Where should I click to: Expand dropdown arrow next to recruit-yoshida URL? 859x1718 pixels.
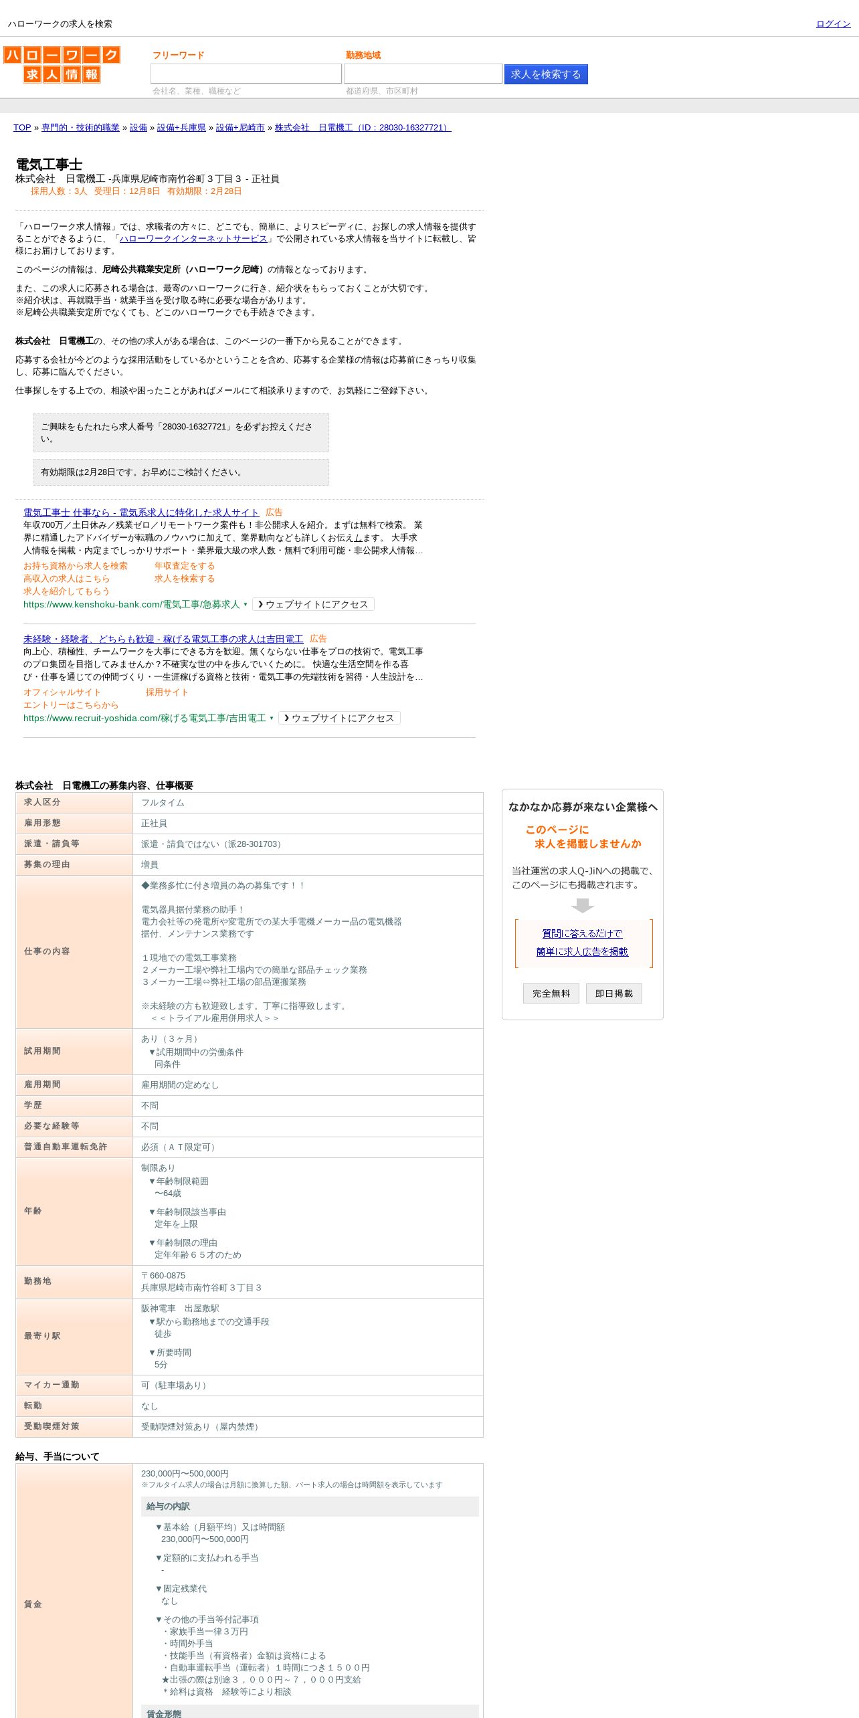point(272,719)
